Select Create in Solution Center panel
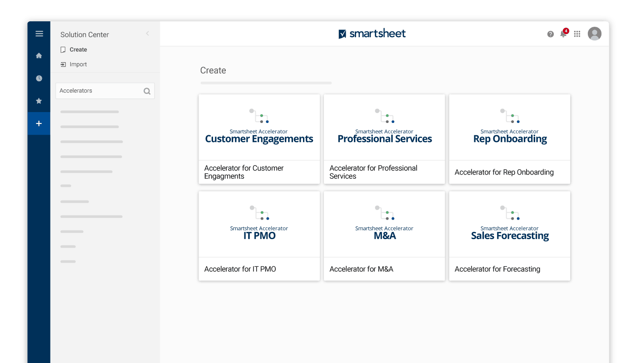636x363 pixels. pos(78,49)
